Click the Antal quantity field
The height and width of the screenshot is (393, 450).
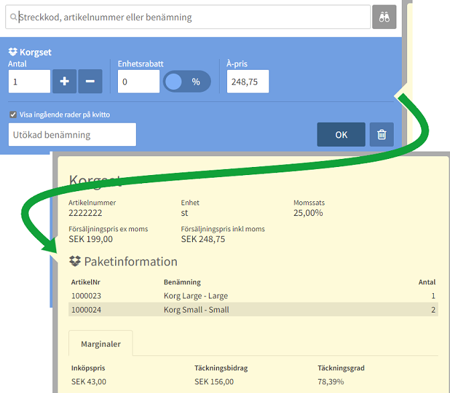click(29, 81)
